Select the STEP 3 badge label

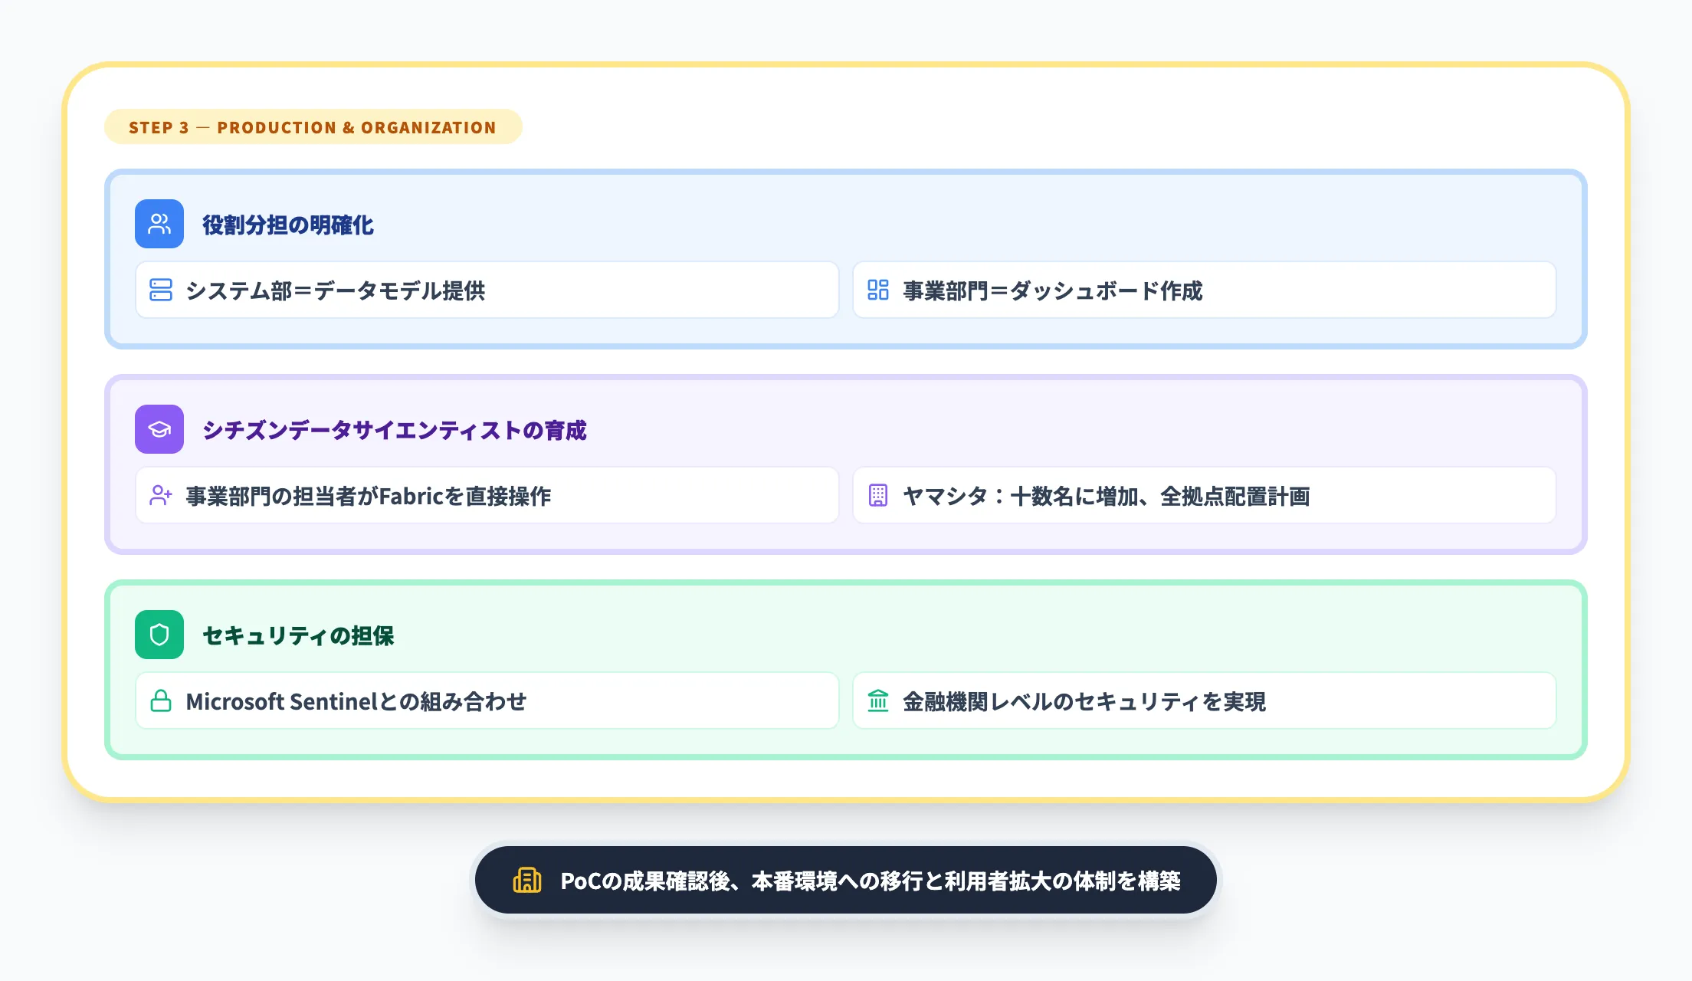[x=313, y=126]
